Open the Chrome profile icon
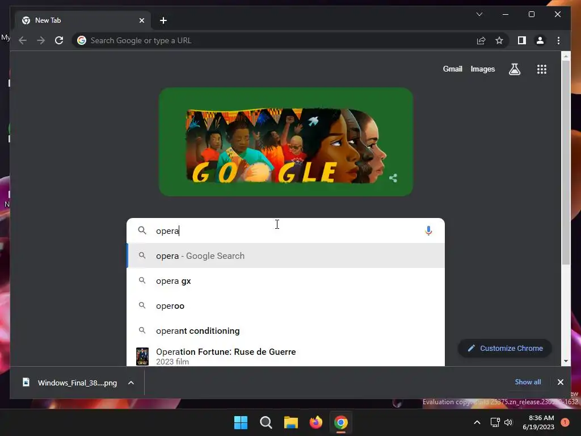This screenshot has height=436, width=581. click(x=540, y=40)
